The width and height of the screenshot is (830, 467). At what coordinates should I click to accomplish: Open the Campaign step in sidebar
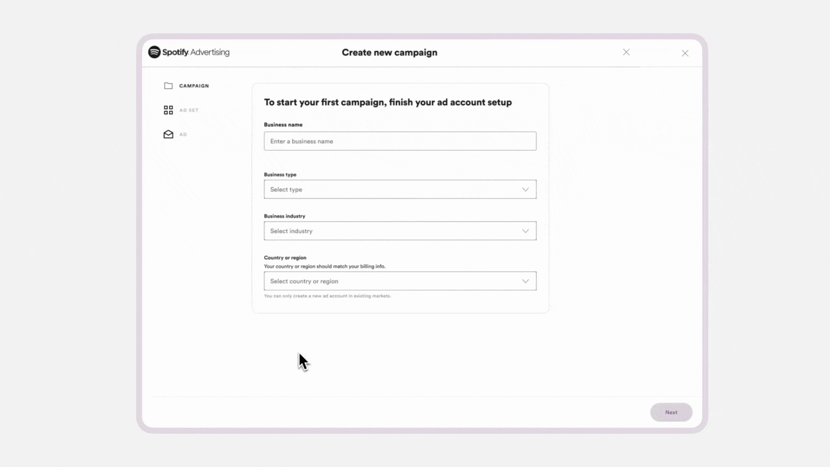coord(194,86)
